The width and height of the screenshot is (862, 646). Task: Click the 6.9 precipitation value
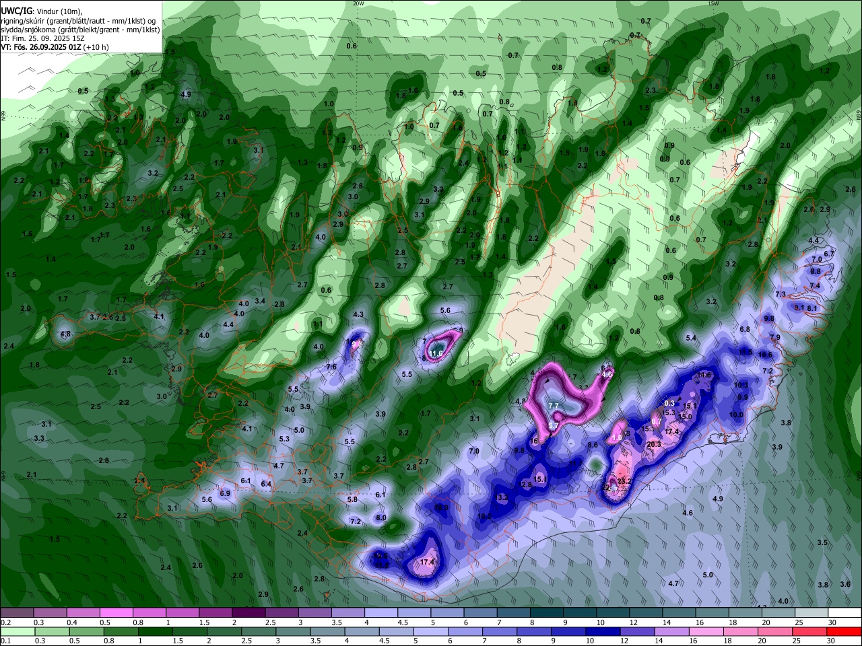pyautogui.click(x=225, y=493)
